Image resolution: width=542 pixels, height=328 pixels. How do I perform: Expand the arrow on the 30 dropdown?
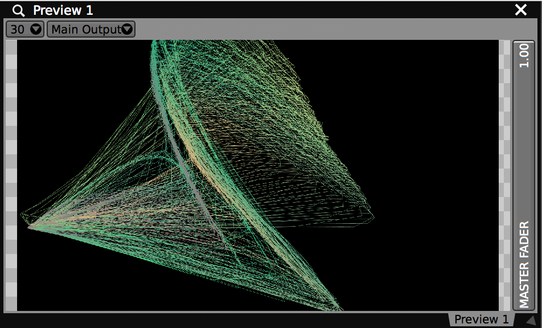point(36,29)
